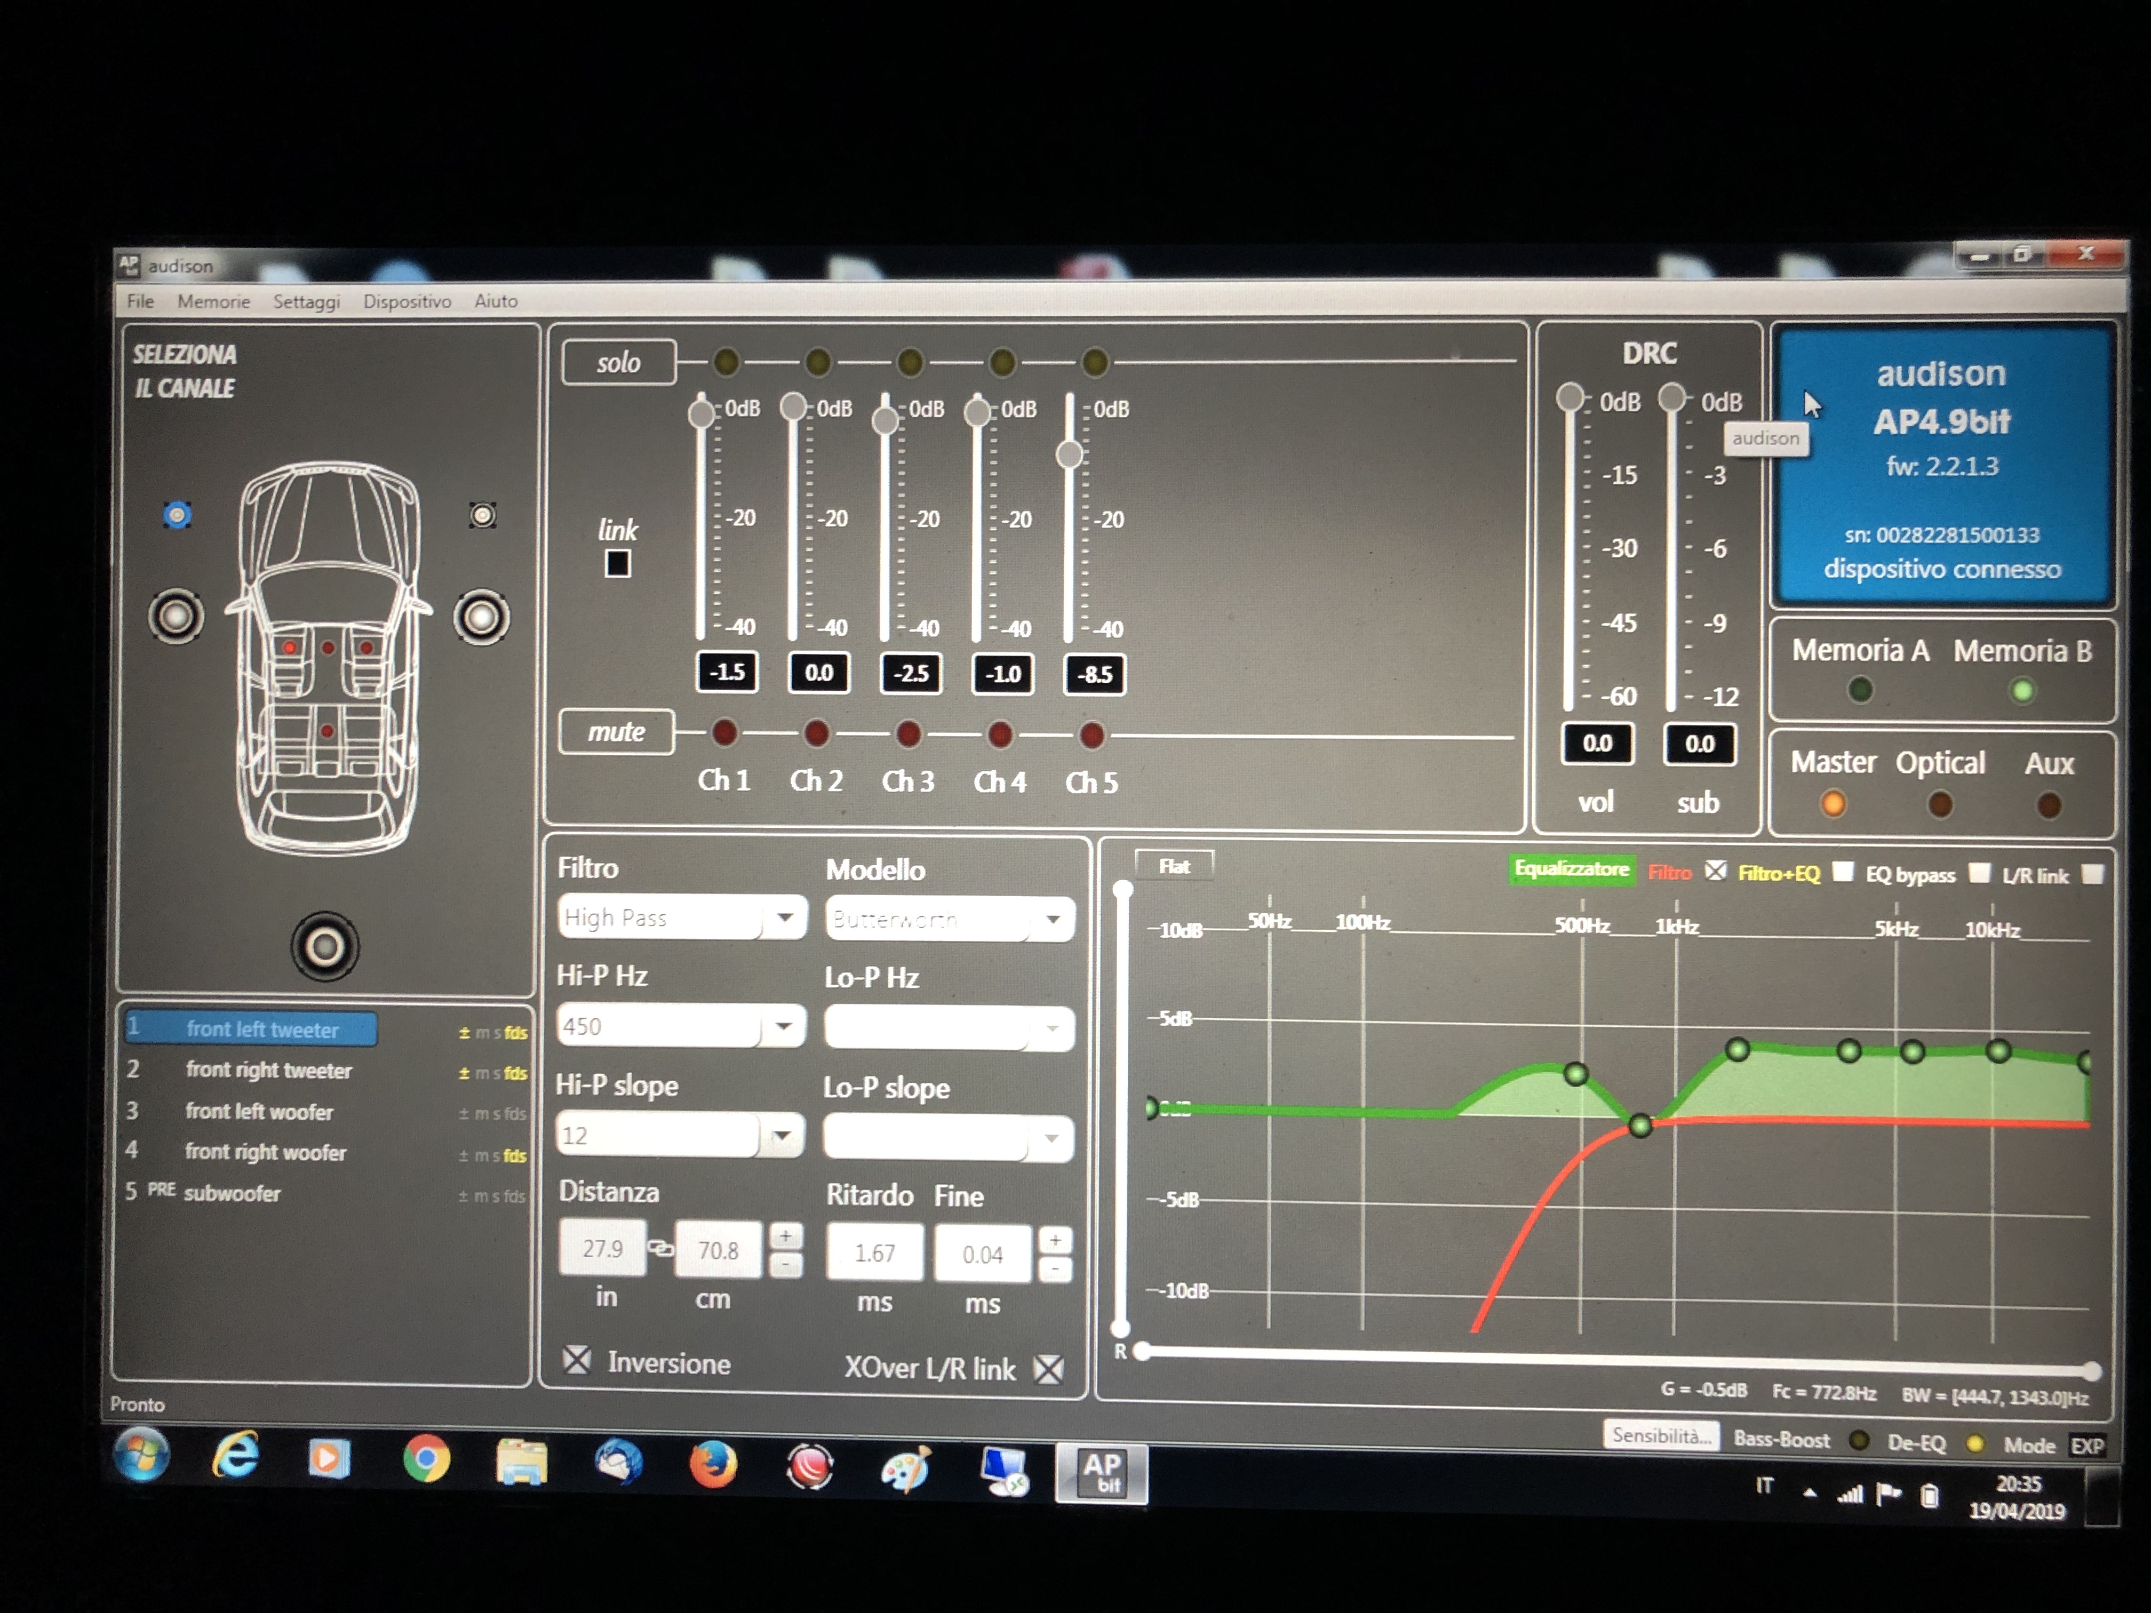This screenshot has height=1613, width=2151.
Task: Click the DRC sub slider handle
Action: (x=1671, y=397)
